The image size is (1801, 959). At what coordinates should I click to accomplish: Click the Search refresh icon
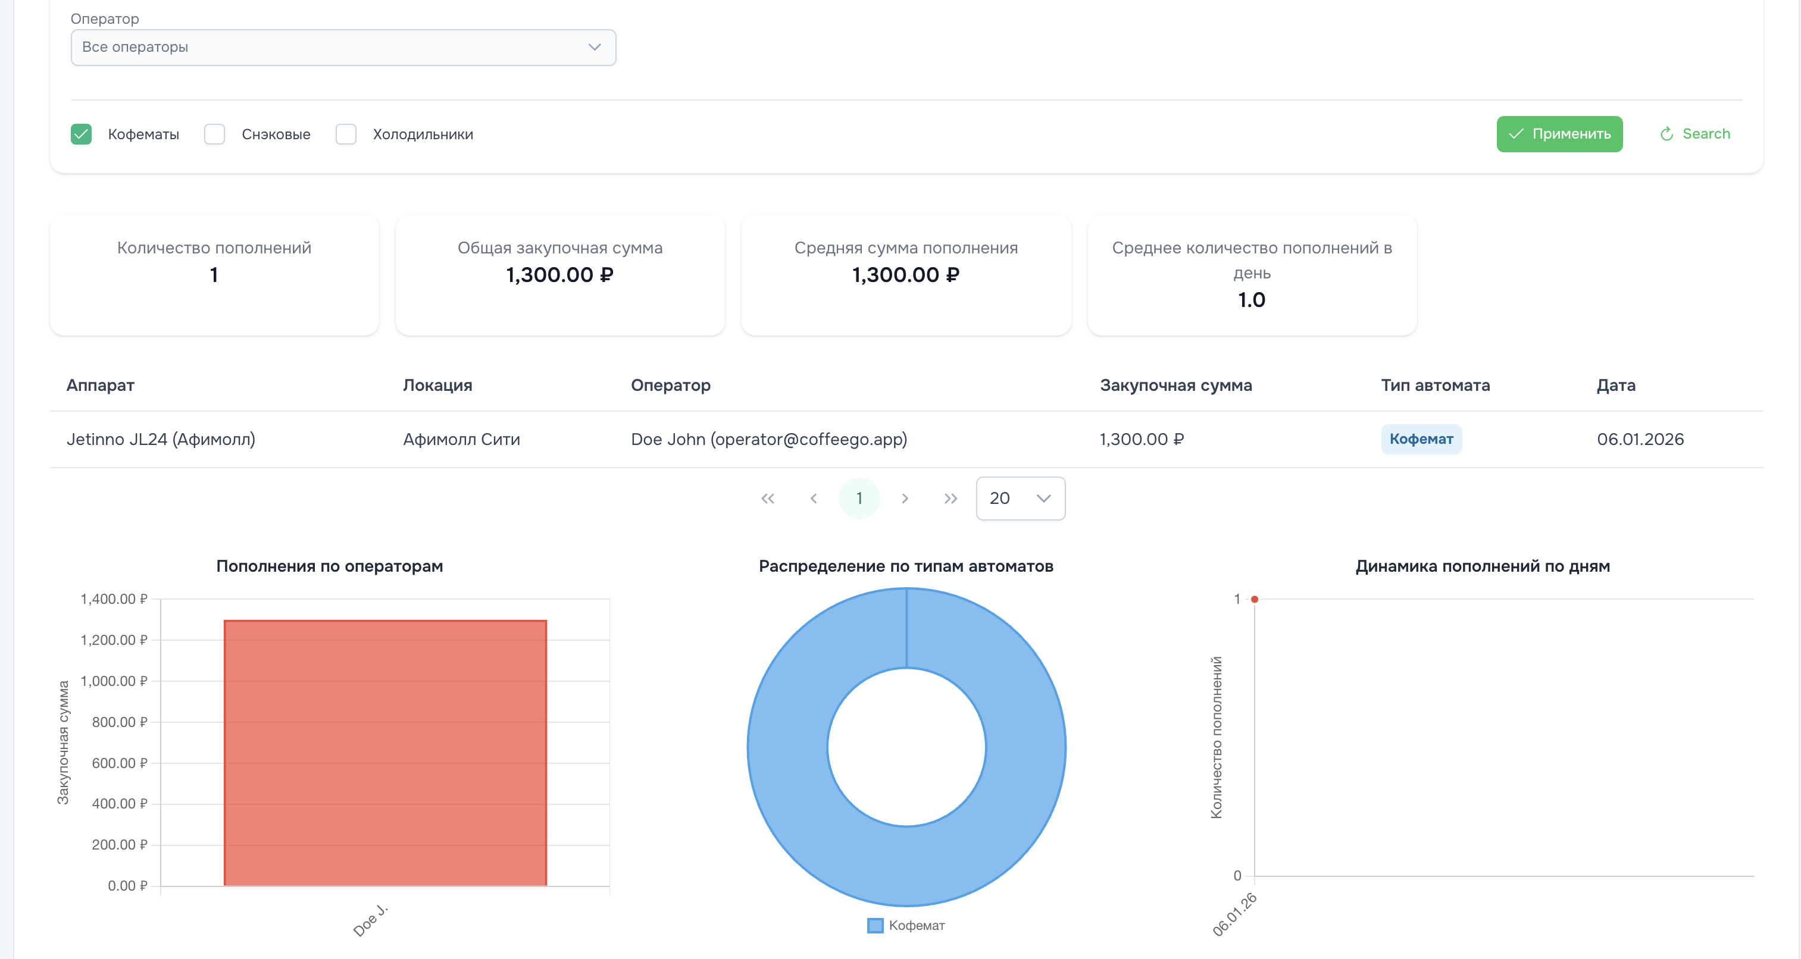point(1666,134)
